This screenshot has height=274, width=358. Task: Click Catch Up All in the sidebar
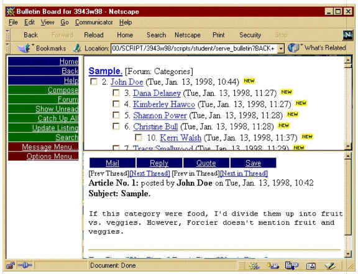tap(43, 118)
